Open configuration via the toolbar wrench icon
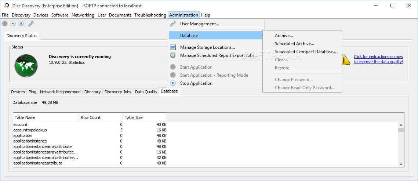Image resolution: width=418 pixels, height=181 pixels. [x=31, y=23]
